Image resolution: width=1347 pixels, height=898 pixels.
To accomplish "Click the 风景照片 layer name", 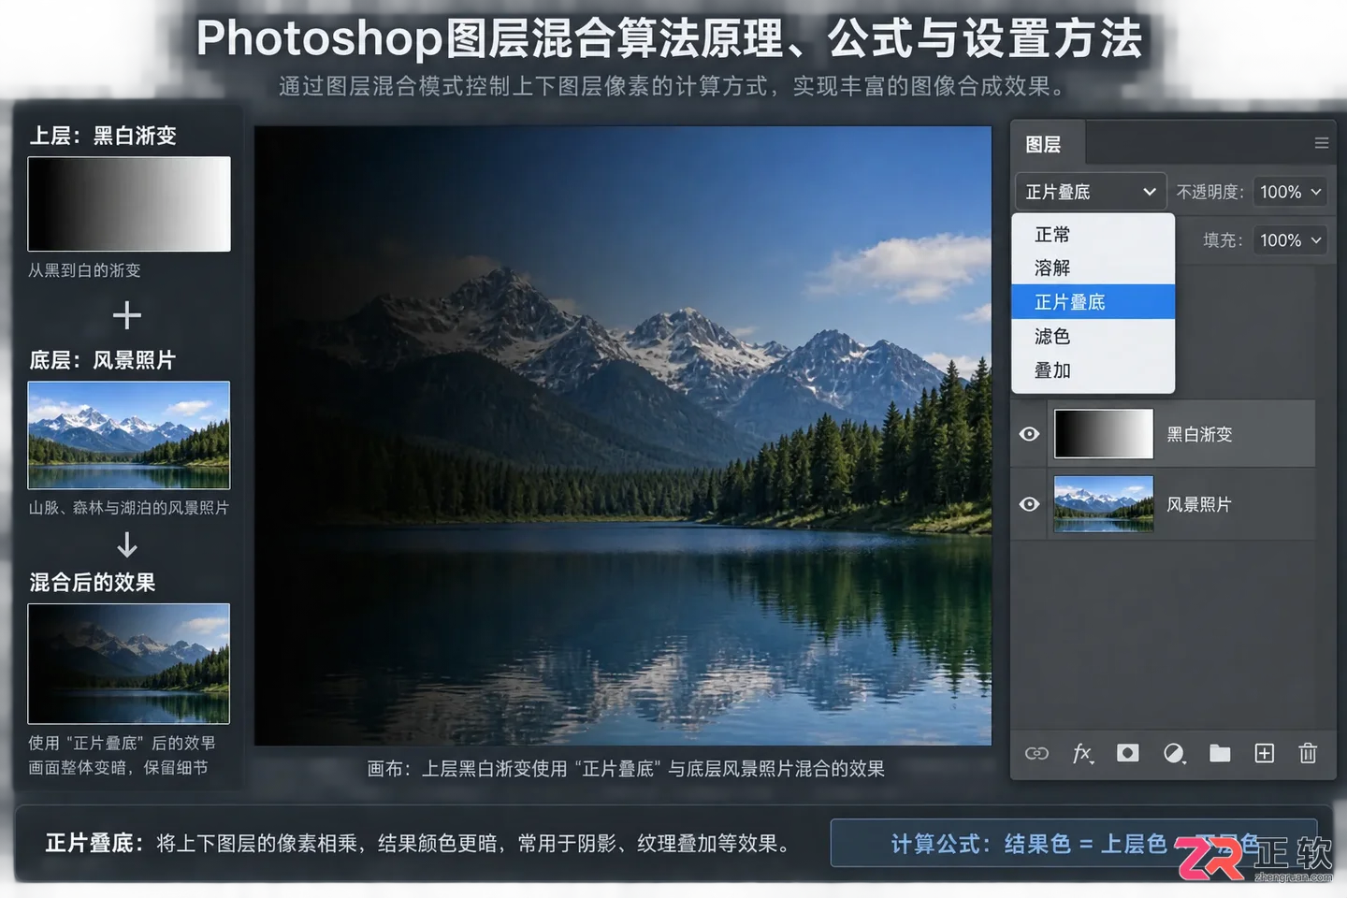I will coord(1199,504).
